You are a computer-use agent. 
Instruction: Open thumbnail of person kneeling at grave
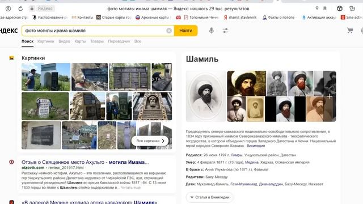coord(162,77)
